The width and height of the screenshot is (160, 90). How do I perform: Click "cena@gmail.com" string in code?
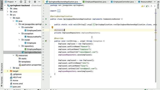(x=87, y=68)
